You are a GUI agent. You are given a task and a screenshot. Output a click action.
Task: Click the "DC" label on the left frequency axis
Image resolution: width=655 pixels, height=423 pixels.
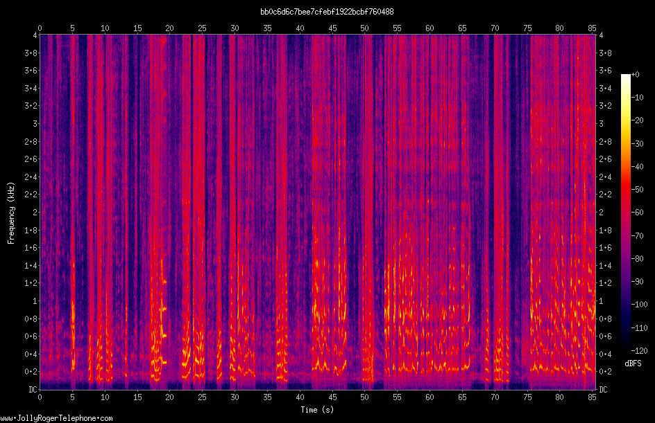tap(33, 390)
